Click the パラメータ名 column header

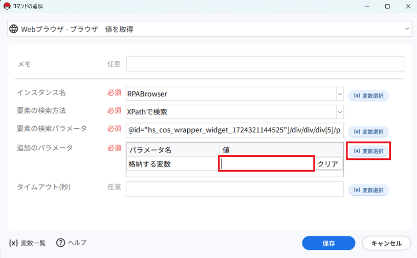[x=173, y=150]
